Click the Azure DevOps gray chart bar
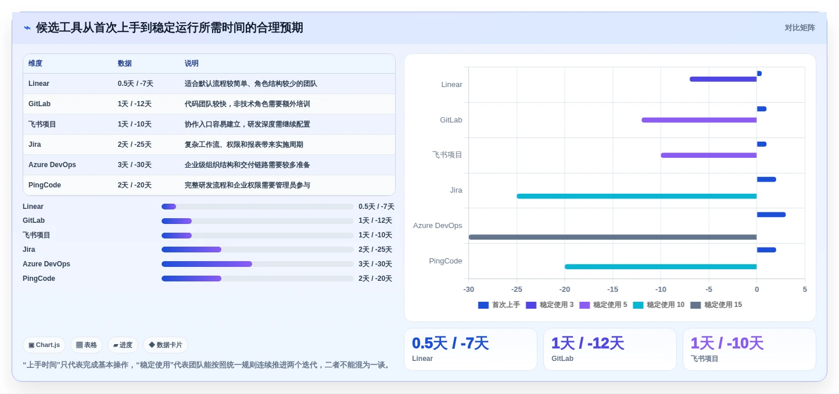This screenshot has height=394, width=839. coord(612,237)
